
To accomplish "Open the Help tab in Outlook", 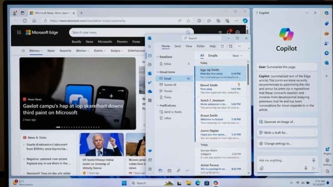I will click(x=212, y=46).
